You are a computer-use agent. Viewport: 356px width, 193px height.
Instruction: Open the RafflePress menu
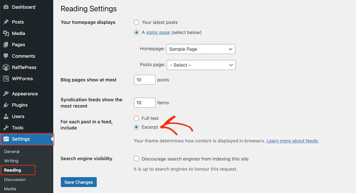[x=27, y=67]
